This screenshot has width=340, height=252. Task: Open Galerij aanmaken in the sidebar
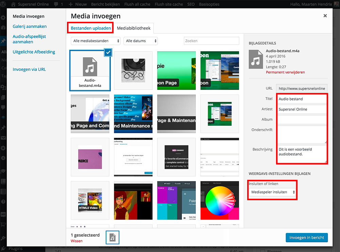30,26
